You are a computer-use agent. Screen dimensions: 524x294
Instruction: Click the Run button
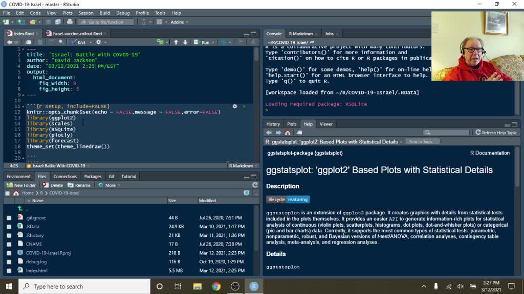pyautogui.click(x=202, y=42)
